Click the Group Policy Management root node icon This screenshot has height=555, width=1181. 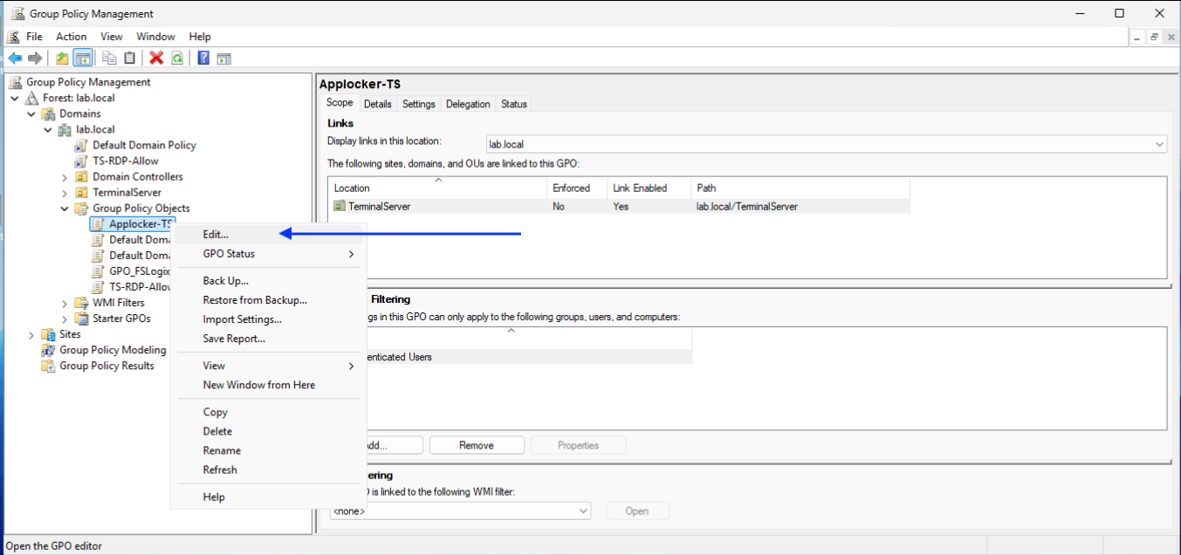(x=16, y=82)
